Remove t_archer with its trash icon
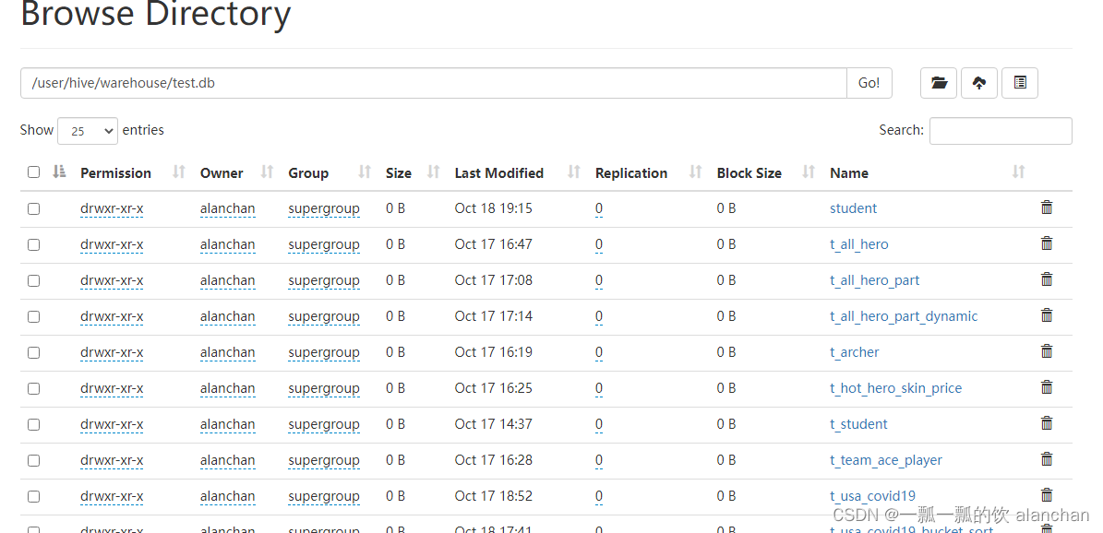 coord(1047,351)
